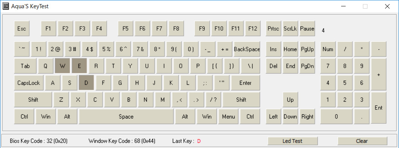Click the highlighted E key
The width and height of the screenshot is (399, 148).
79,66
